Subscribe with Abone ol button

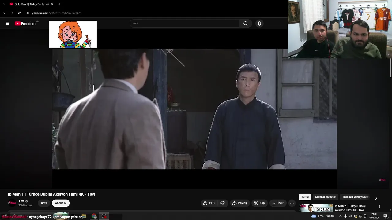click(61, 203)
